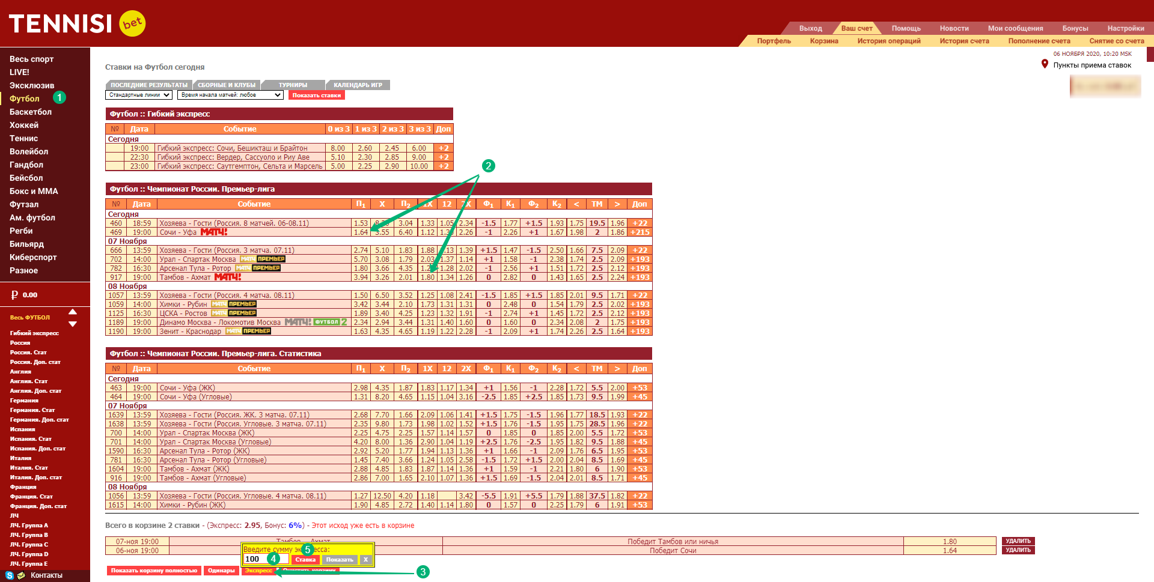Click the Показать ставки button
Screen dimensions: 1154x582
[316, 95]
